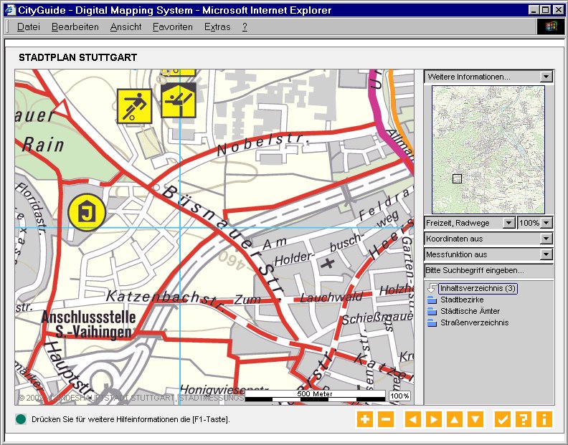Pan the map right with arrow button
Image resolution: width=568 pixels, height=445 pixels.
coord(433,420)
